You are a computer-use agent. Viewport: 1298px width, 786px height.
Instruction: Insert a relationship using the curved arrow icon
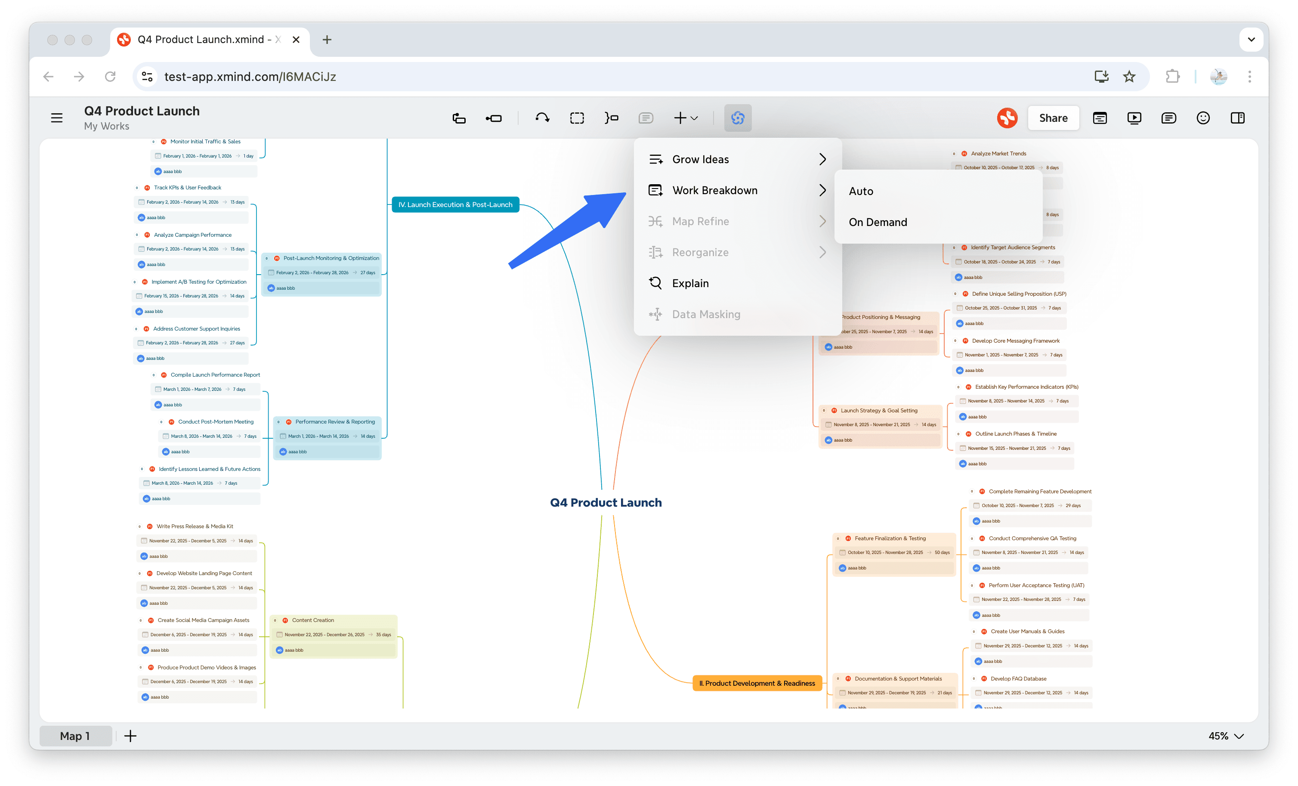pos(542,118)
